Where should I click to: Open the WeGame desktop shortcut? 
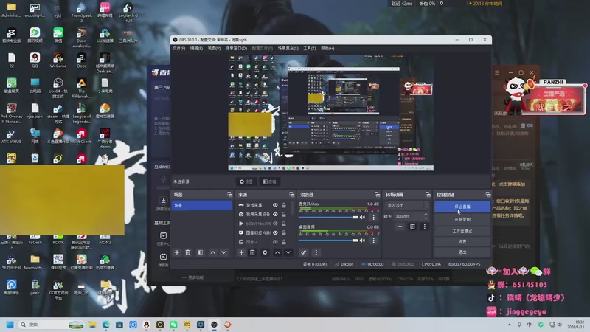click(x=58, y=60)
